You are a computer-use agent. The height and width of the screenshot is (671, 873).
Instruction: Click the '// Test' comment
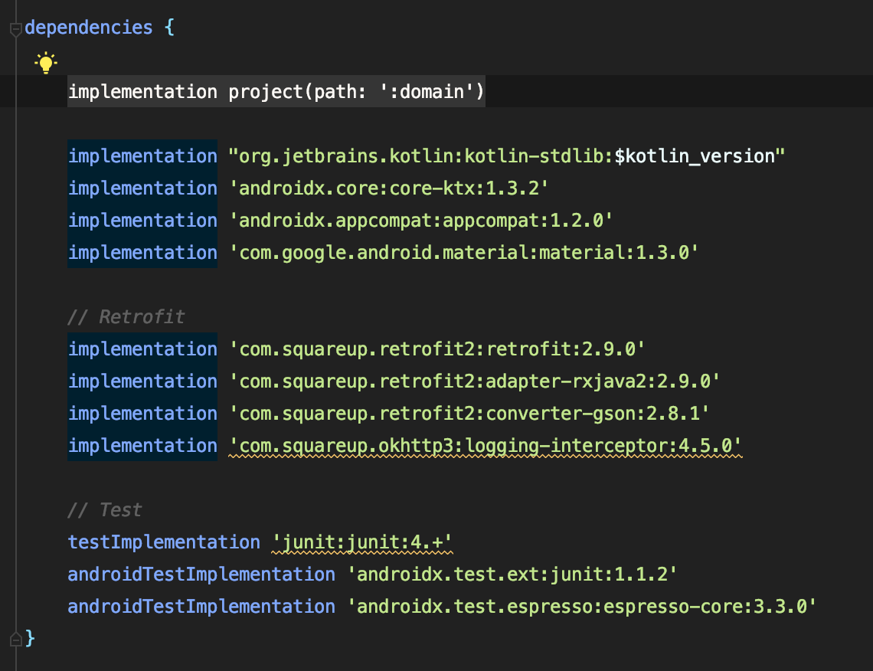(105, 510)
